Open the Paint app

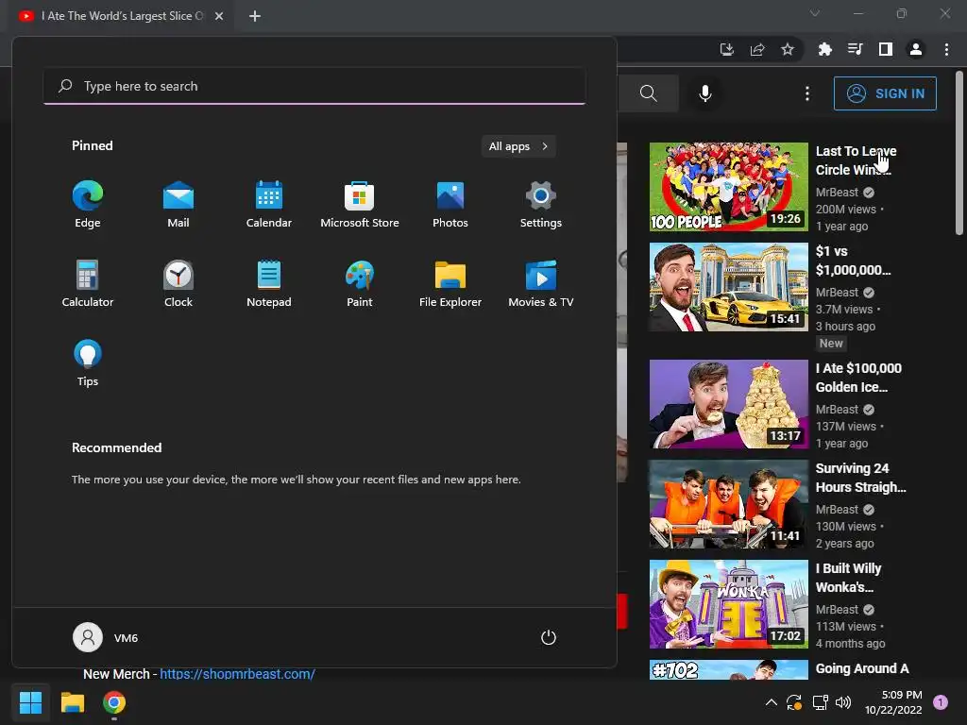pyautogui.click(x=360, y=283)
